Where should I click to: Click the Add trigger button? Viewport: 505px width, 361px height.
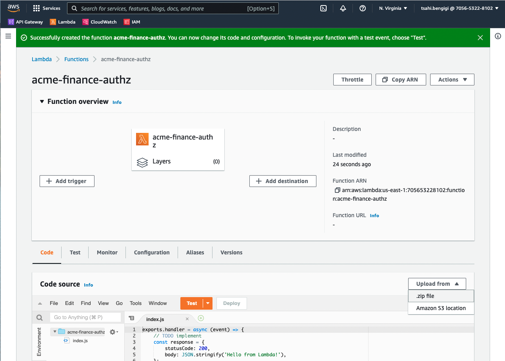[67, 181]
